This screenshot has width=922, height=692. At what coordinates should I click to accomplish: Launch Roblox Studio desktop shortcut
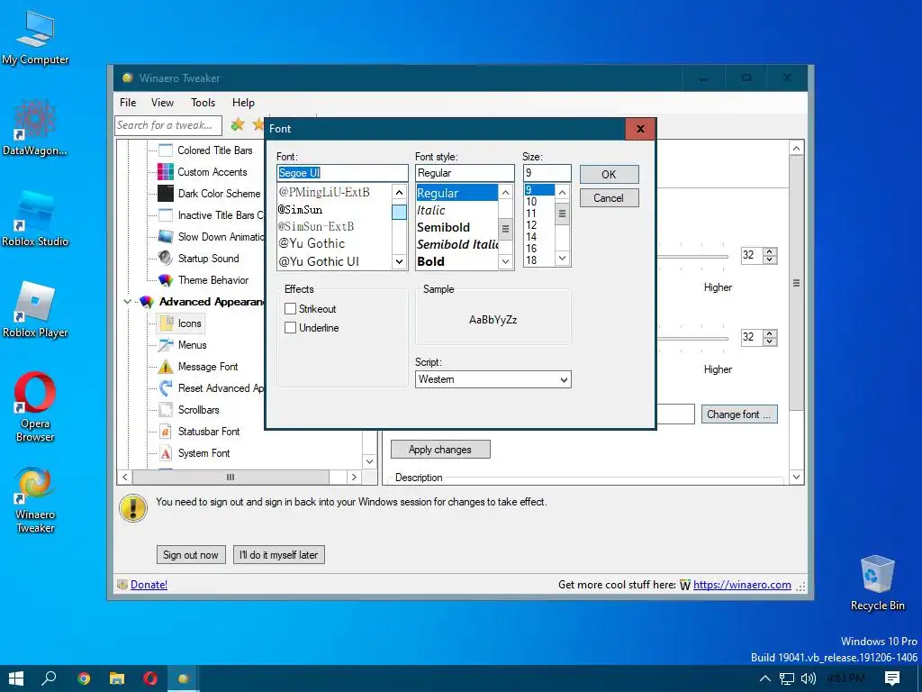(35, 218)
